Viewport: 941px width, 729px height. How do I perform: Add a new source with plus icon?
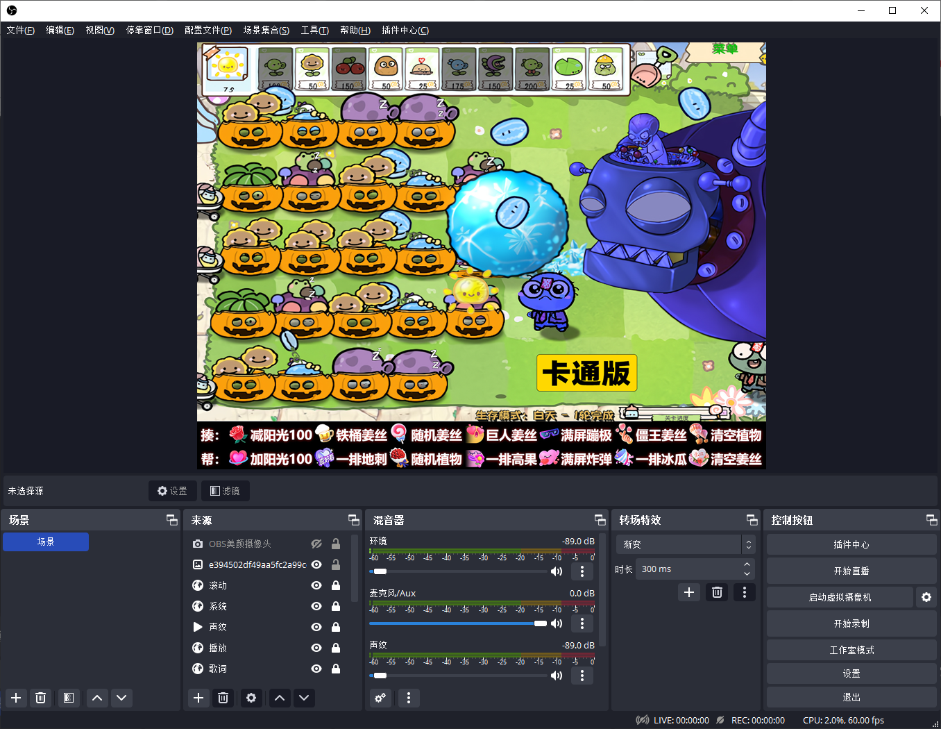click(198, 698)
